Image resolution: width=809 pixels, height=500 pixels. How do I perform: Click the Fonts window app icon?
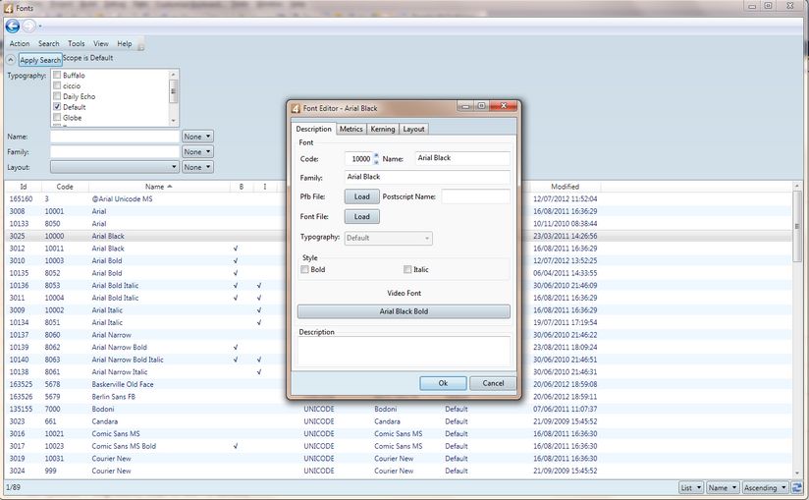pyautogui.click(x=8, y=8)
